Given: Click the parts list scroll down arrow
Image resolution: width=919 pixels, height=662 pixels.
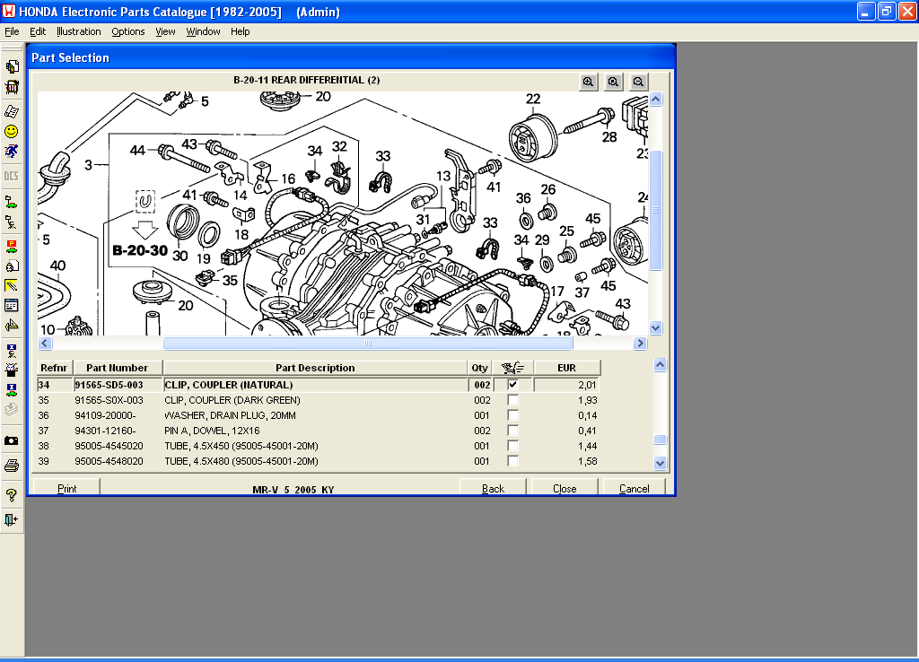Looking at the screenshot, I should coord(660,464).
